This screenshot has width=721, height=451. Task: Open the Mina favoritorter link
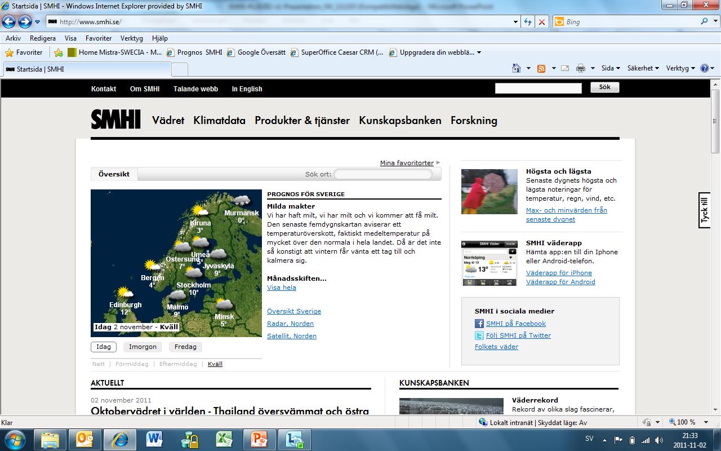coord(407,163)
